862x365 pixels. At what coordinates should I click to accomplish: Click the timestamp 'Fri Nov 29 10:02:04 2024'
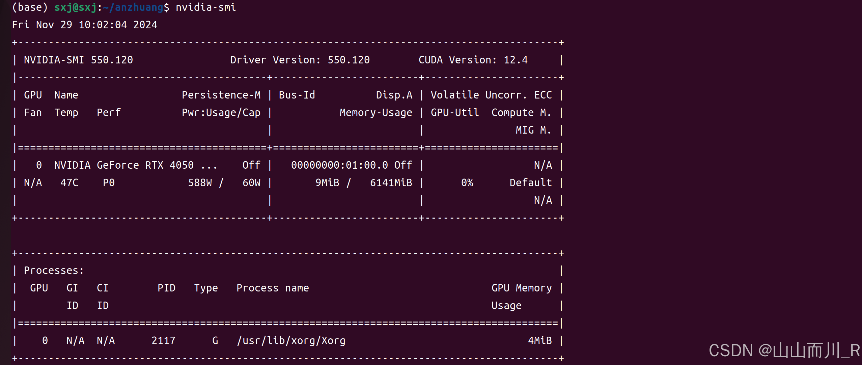tap(85, 25)
